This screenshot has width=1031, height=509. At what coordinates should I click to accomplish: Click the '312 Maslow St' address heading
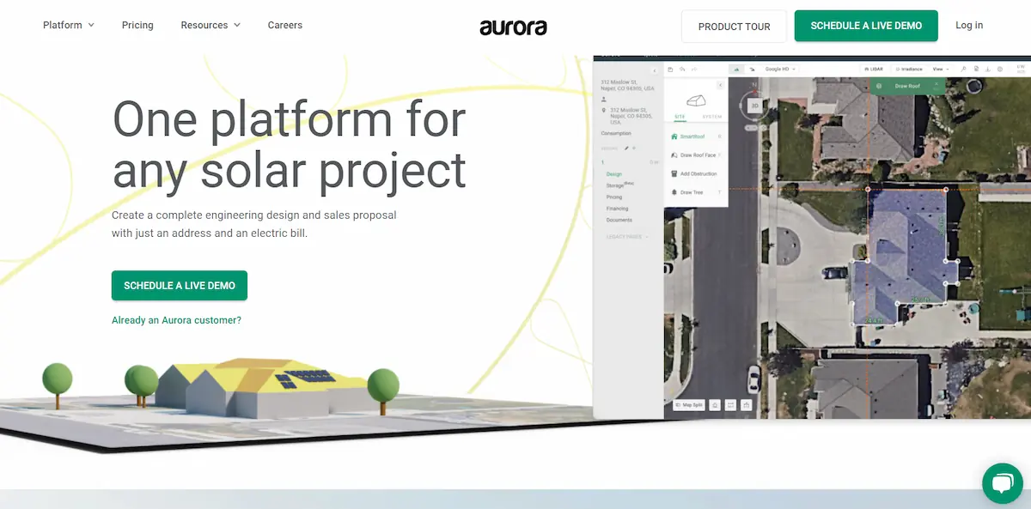pyautogui.click(x=627, y=85)
